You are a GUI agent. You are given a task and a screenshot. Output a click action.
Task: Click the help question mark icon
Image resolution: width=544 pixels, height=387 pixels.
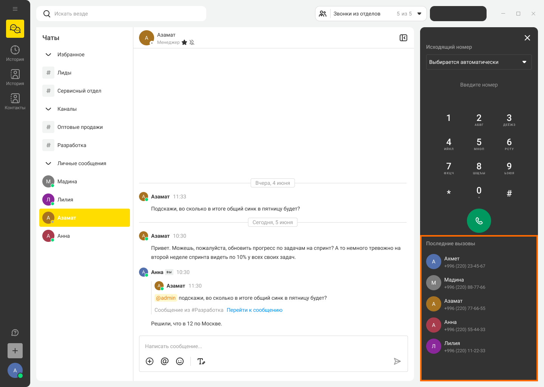click(x=15, y=333)
